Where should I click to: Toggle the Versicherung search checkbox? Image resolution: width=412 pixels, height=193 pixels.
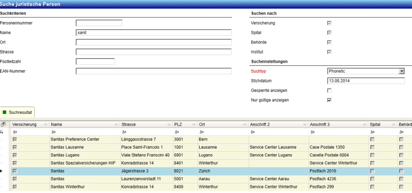[x=329, y=23]
